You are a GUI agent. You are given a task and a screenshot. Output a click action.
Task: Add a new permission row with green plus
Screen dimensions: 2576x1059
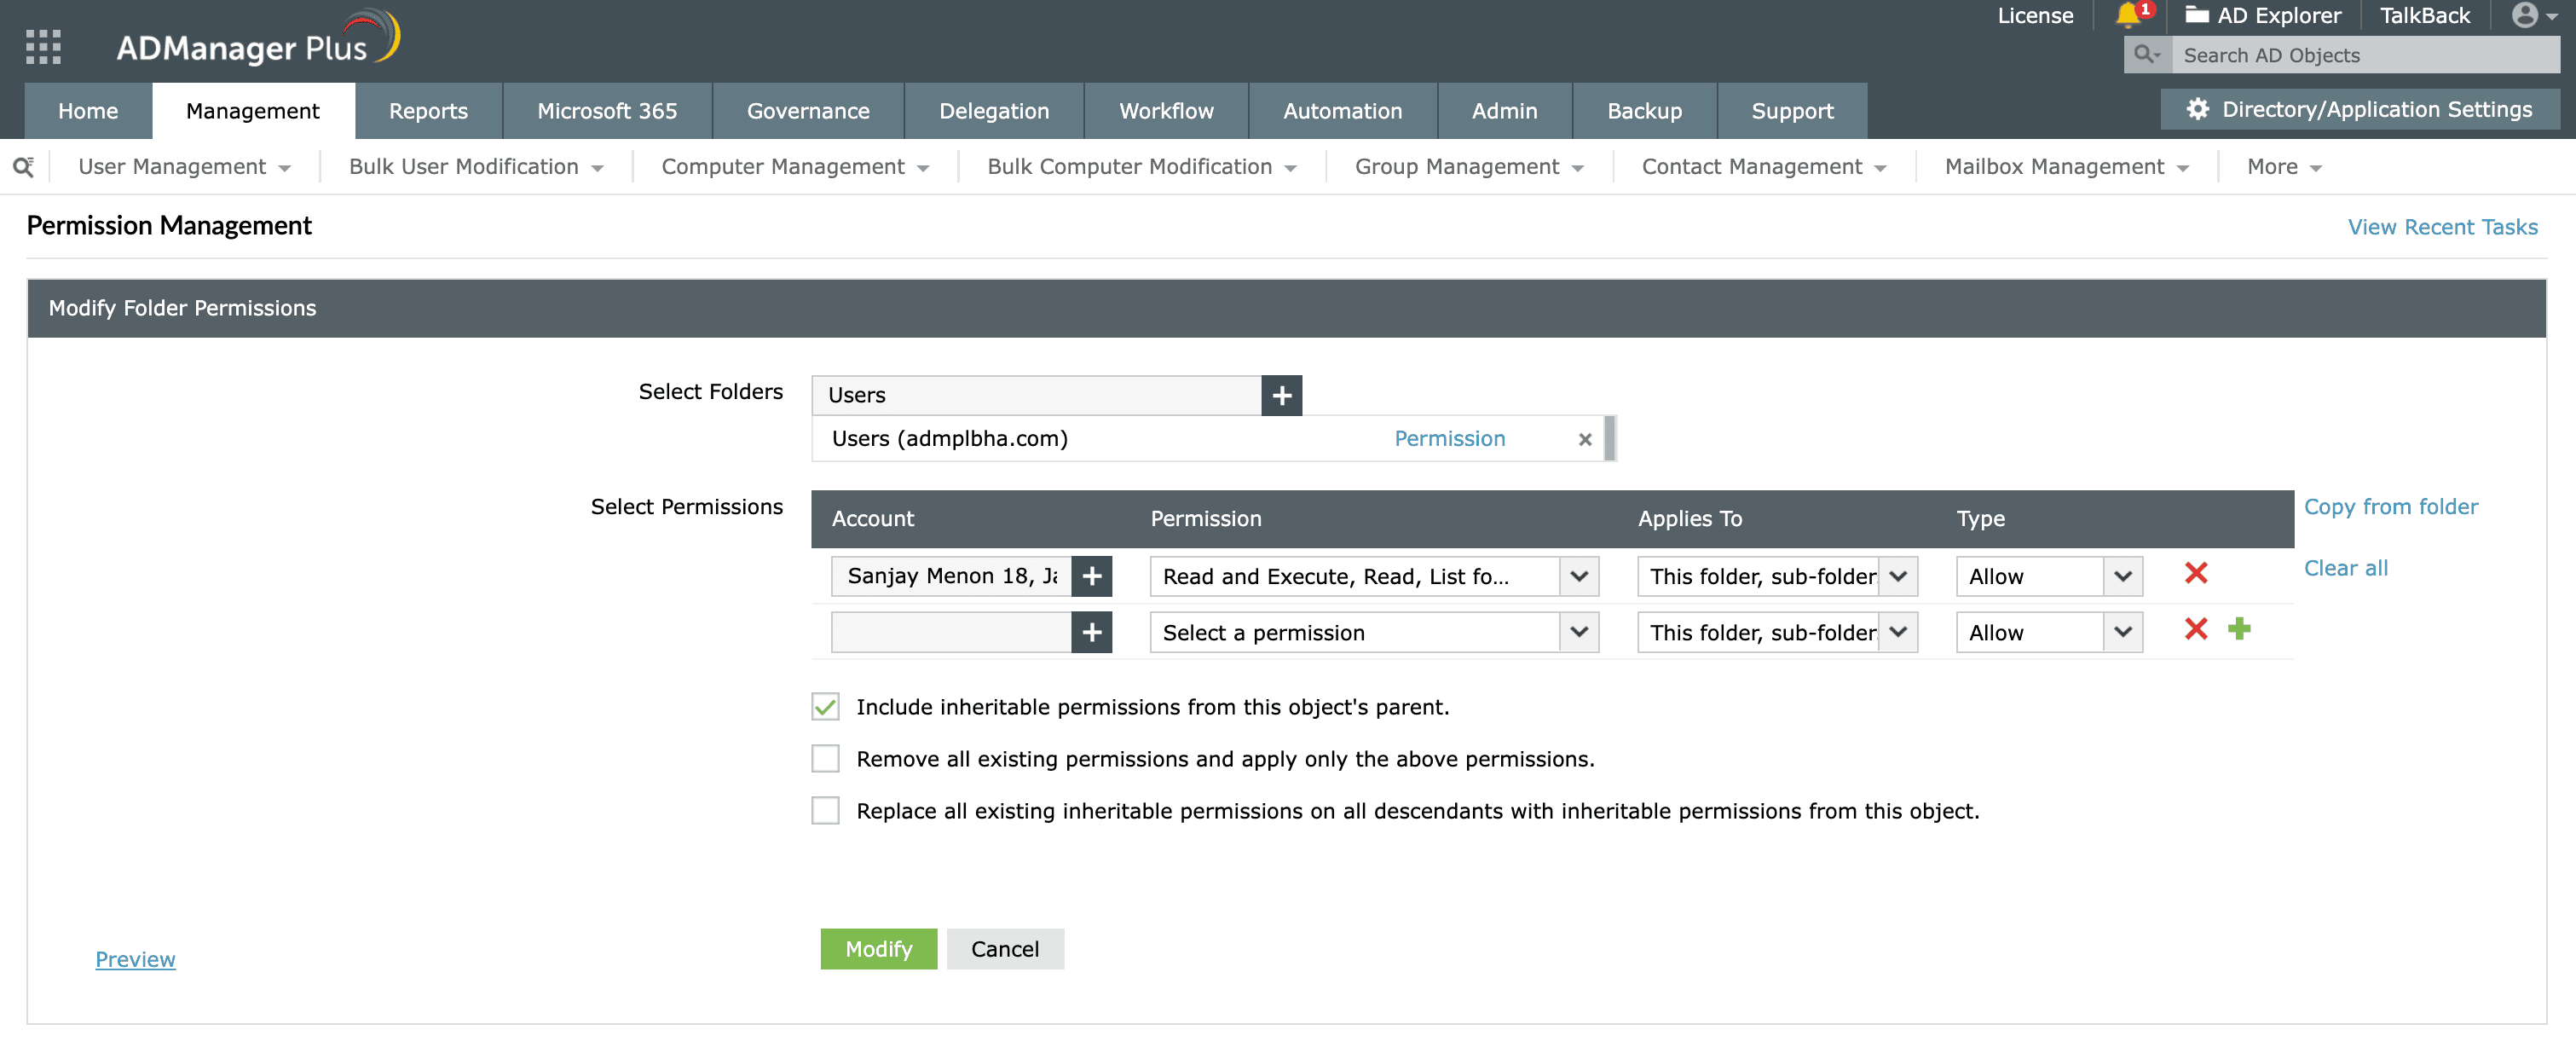[2239, 629]
